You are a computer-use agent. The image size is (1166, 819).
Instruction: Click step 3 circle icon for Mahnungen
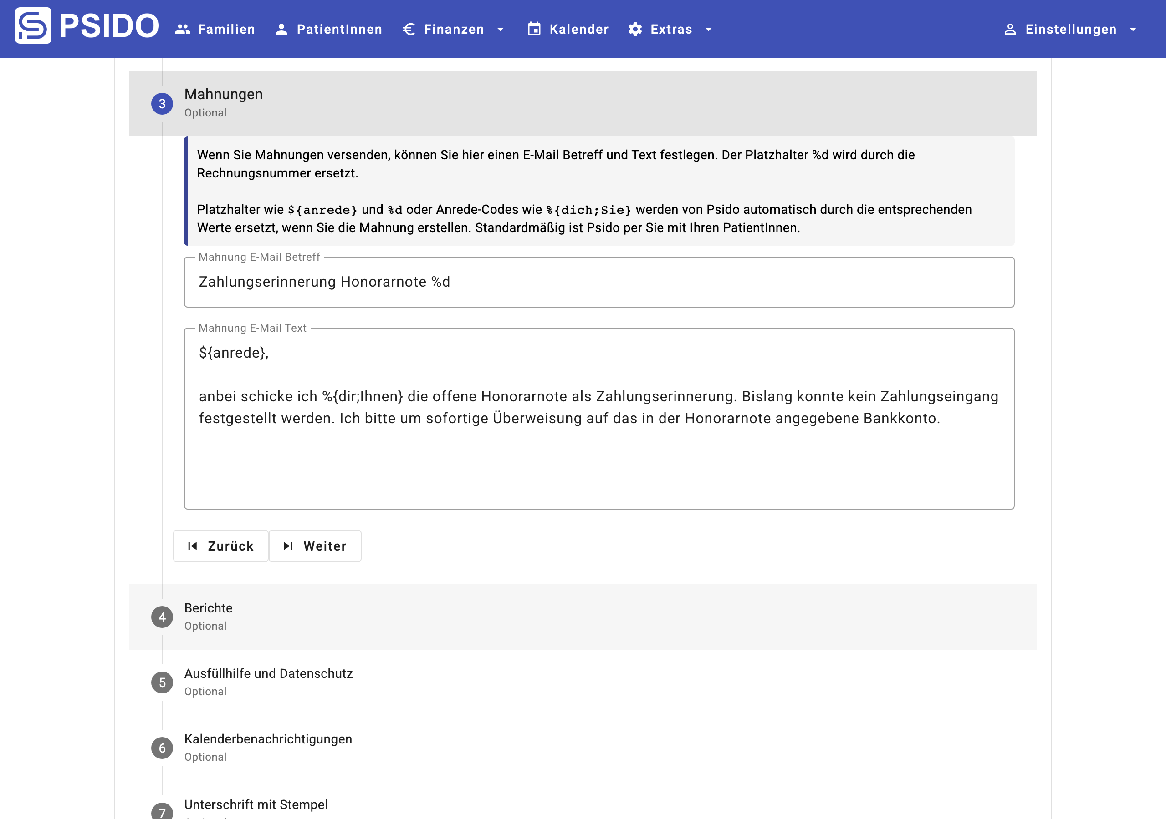click(x=162, y=104)
